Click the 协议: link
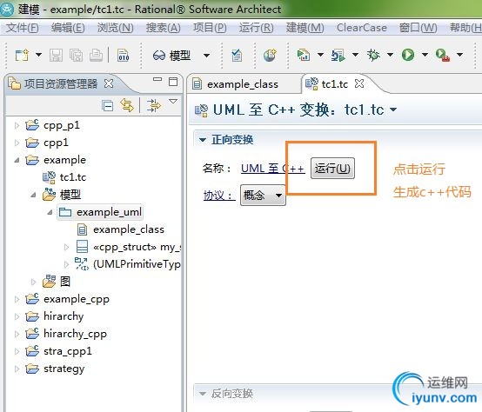Viewport: 482px width, 412px height. 219,196
